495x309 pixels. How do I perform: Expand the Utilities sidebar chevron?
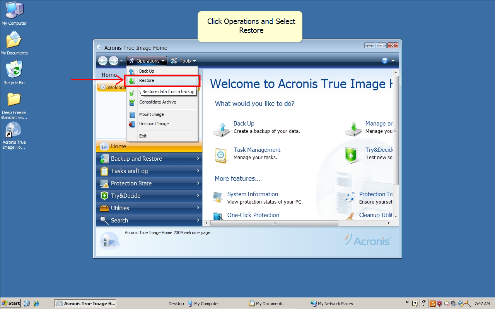tap(198, 208)
